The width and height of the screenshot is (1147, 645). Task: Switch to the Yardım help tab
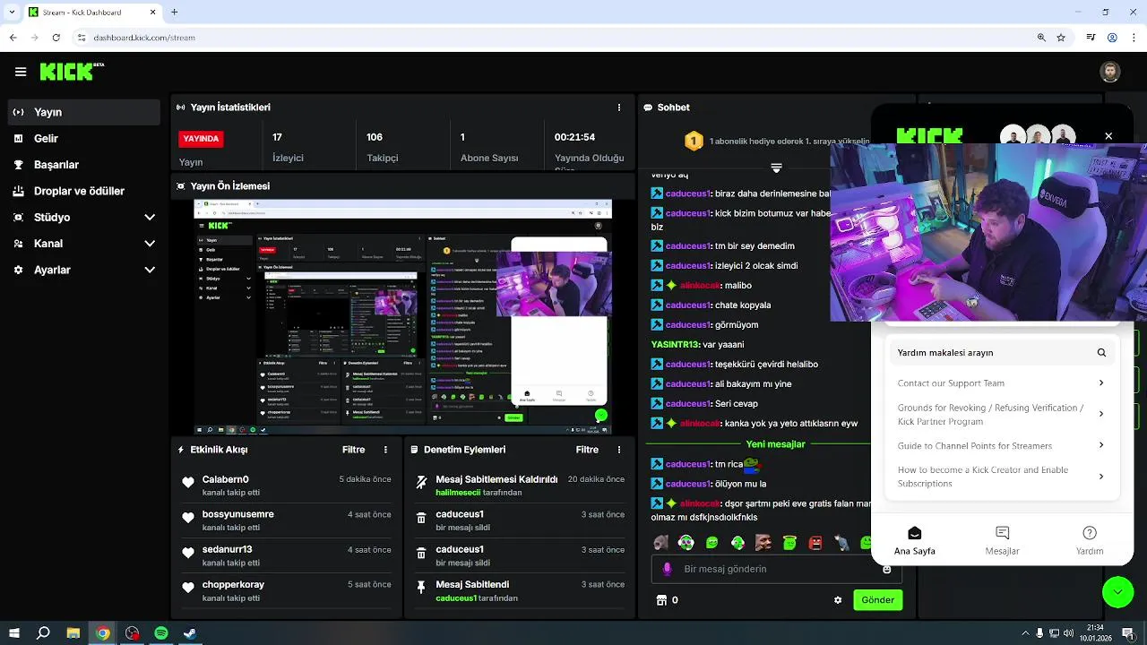[x=1090, y=540]
